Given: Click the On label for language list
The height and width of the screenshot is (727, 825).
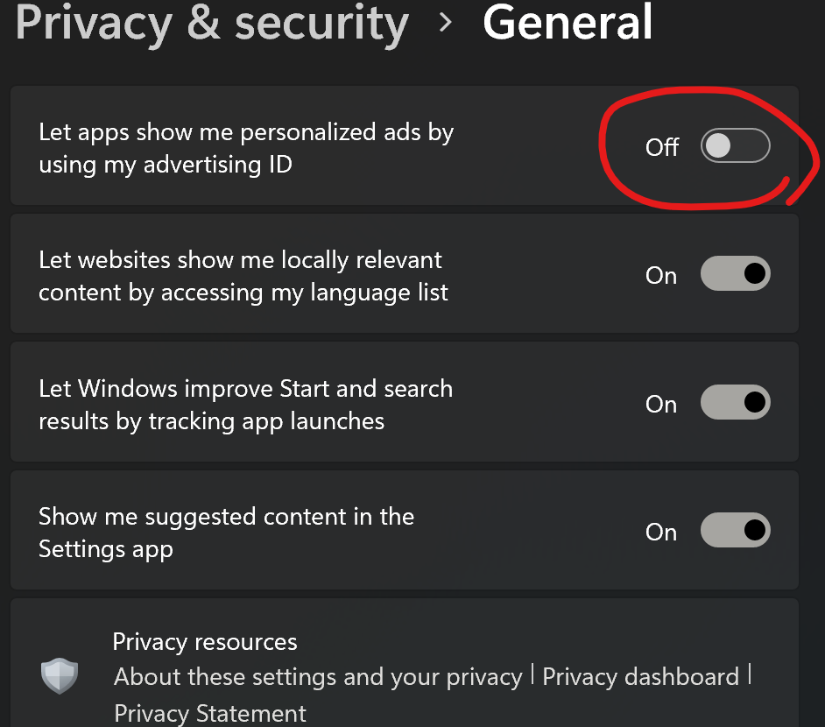Looking at the screenshot, I should [661, 275].
